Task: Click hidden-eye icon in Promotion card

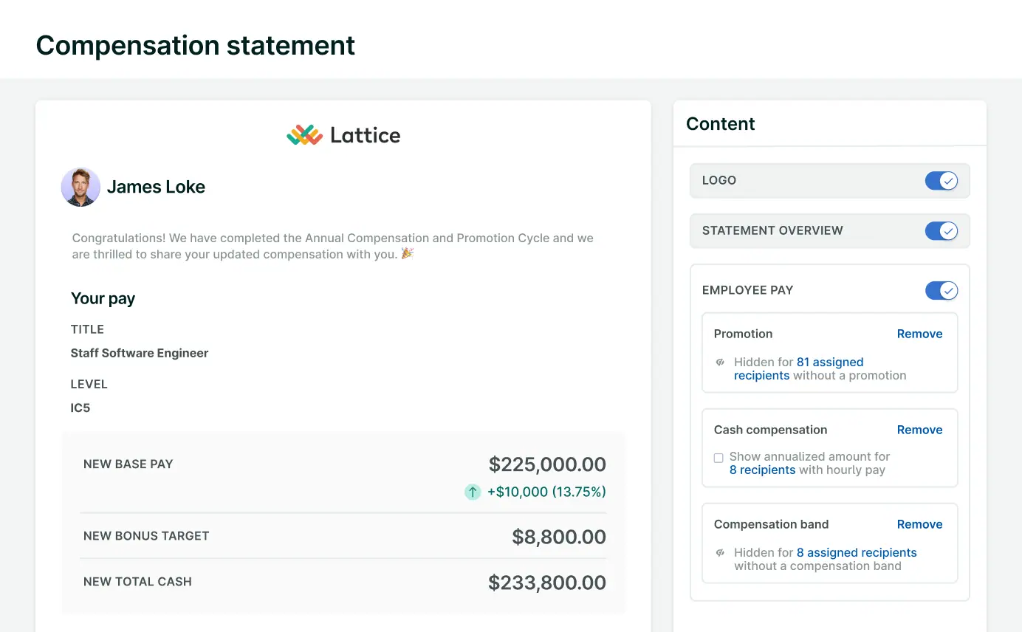Action: (x=721, y=363)
